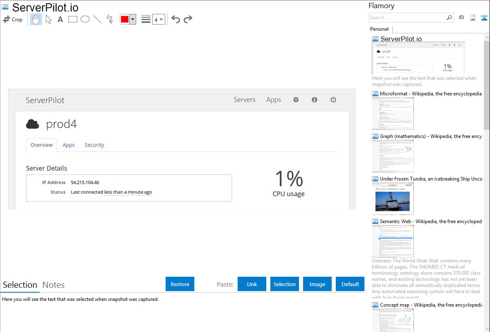Image resolution: width=490 pixels, height=332 pixels.
Task: Click the snapshot list scrollbar up arrow
Action: [487, 37]
